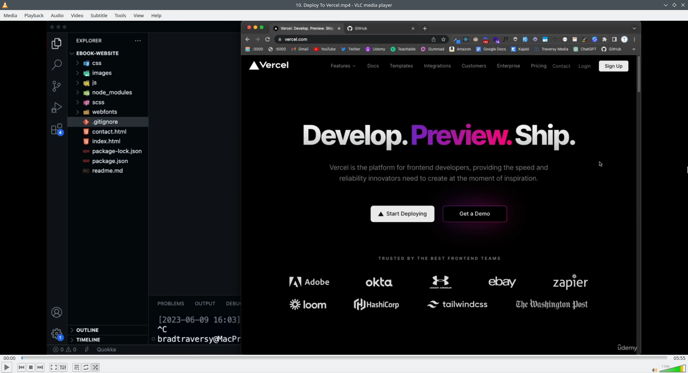Toggle the VLC playlist view
This screenshot has height=373, width=688.
pos(77,367)
